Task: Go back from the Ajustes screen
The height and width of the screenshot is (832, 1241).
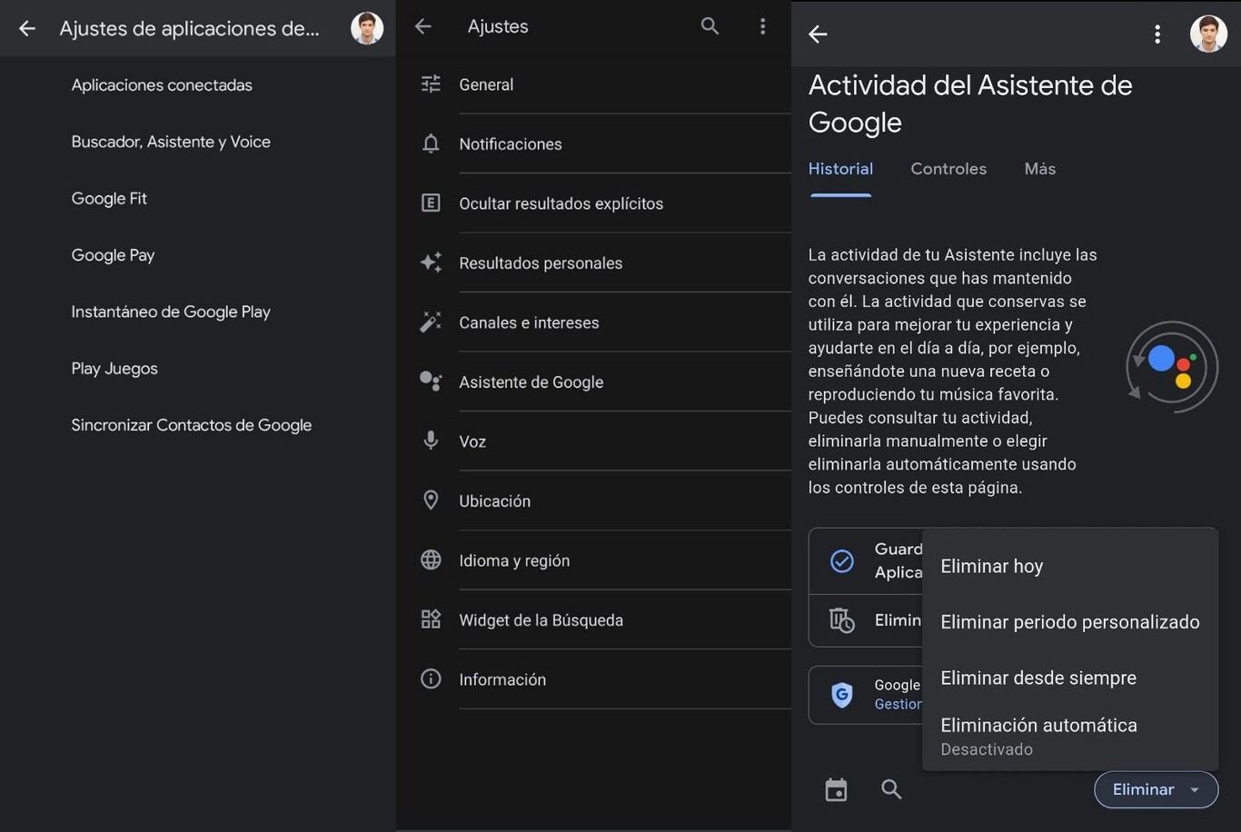Action: point(423,26)
